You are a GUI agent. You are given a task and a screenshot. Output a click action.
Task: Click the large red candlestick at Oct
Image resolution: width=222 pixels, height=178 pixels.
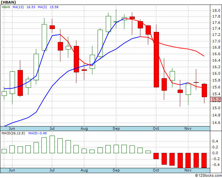(x=156, y=60)
